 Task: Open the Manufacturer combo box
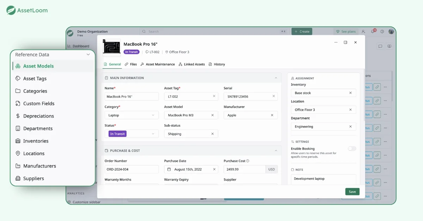[x=251, y=115]
